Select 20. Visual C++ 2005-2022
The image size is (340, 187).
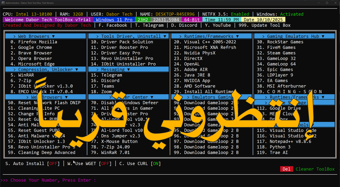[x=205, y=42]
